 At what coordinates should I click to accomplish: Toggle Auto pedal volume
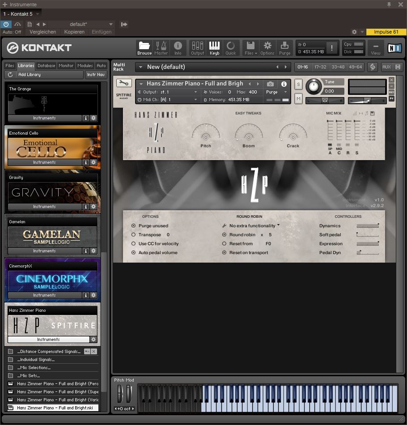pos(133,252)
